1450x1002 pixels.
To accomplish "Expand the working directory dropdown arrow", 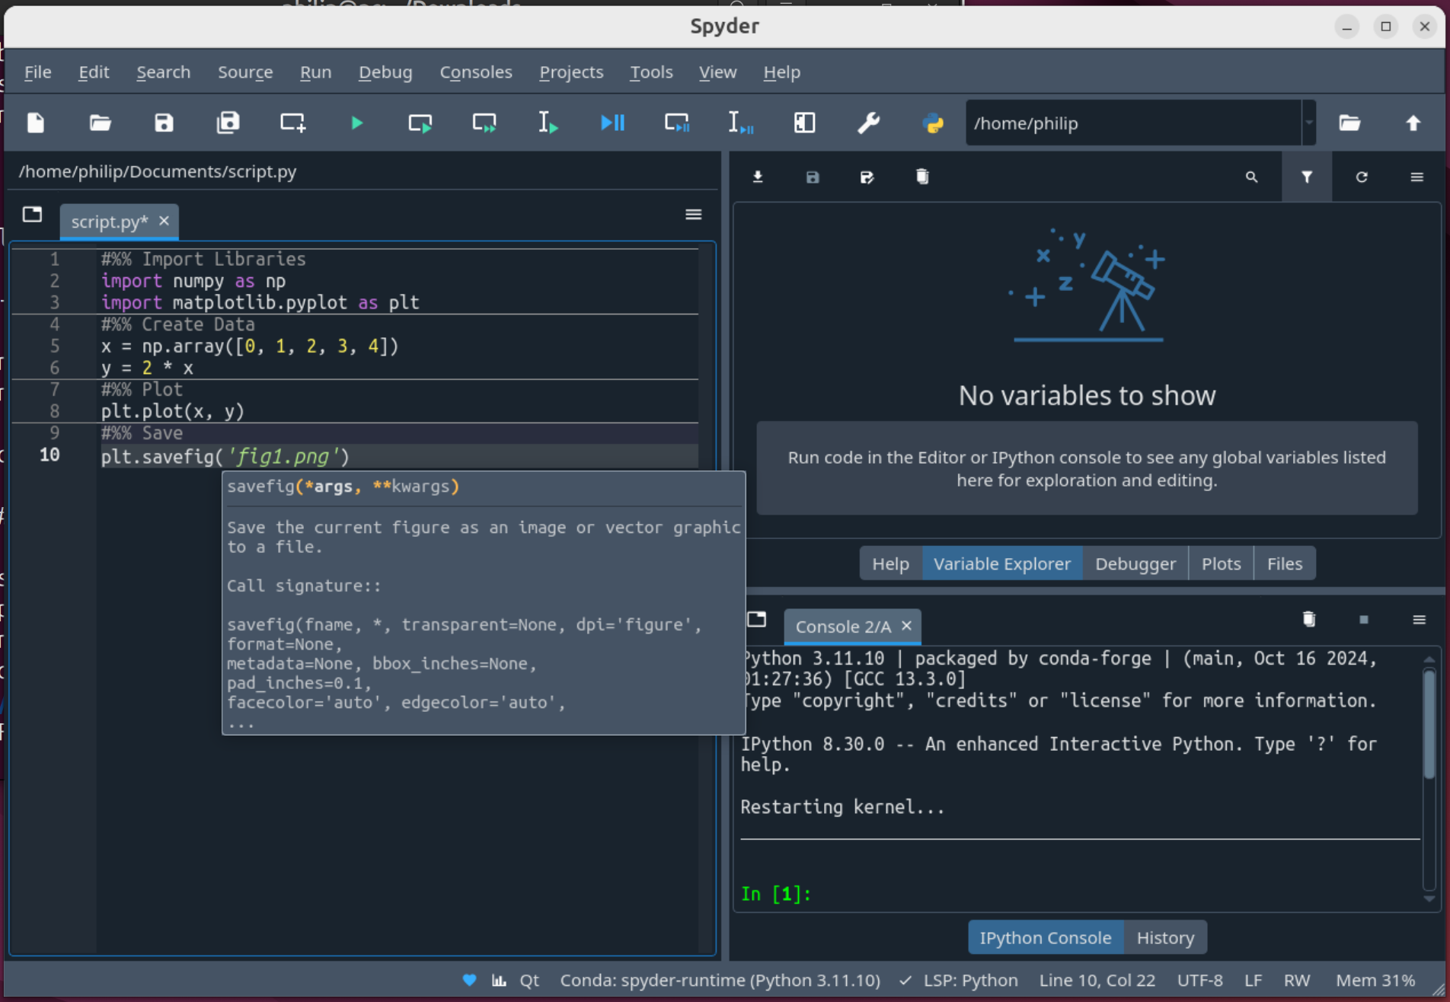I will point(1309,123).
